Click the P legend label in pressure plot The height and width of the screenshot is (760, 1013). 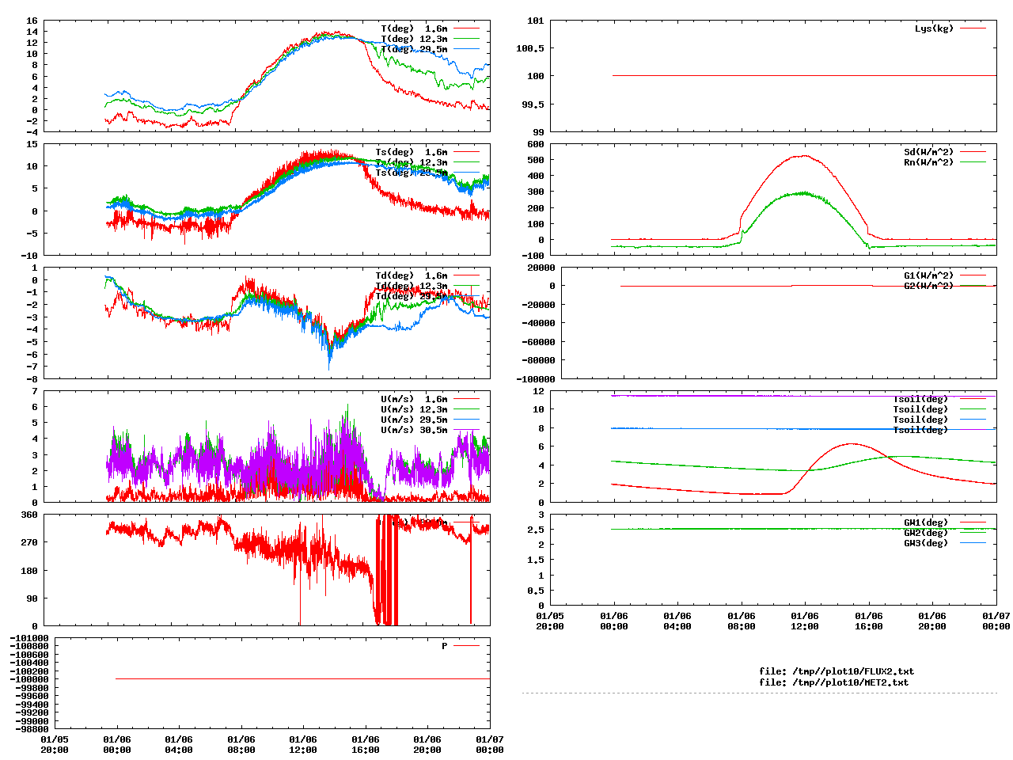coord(444,646)
